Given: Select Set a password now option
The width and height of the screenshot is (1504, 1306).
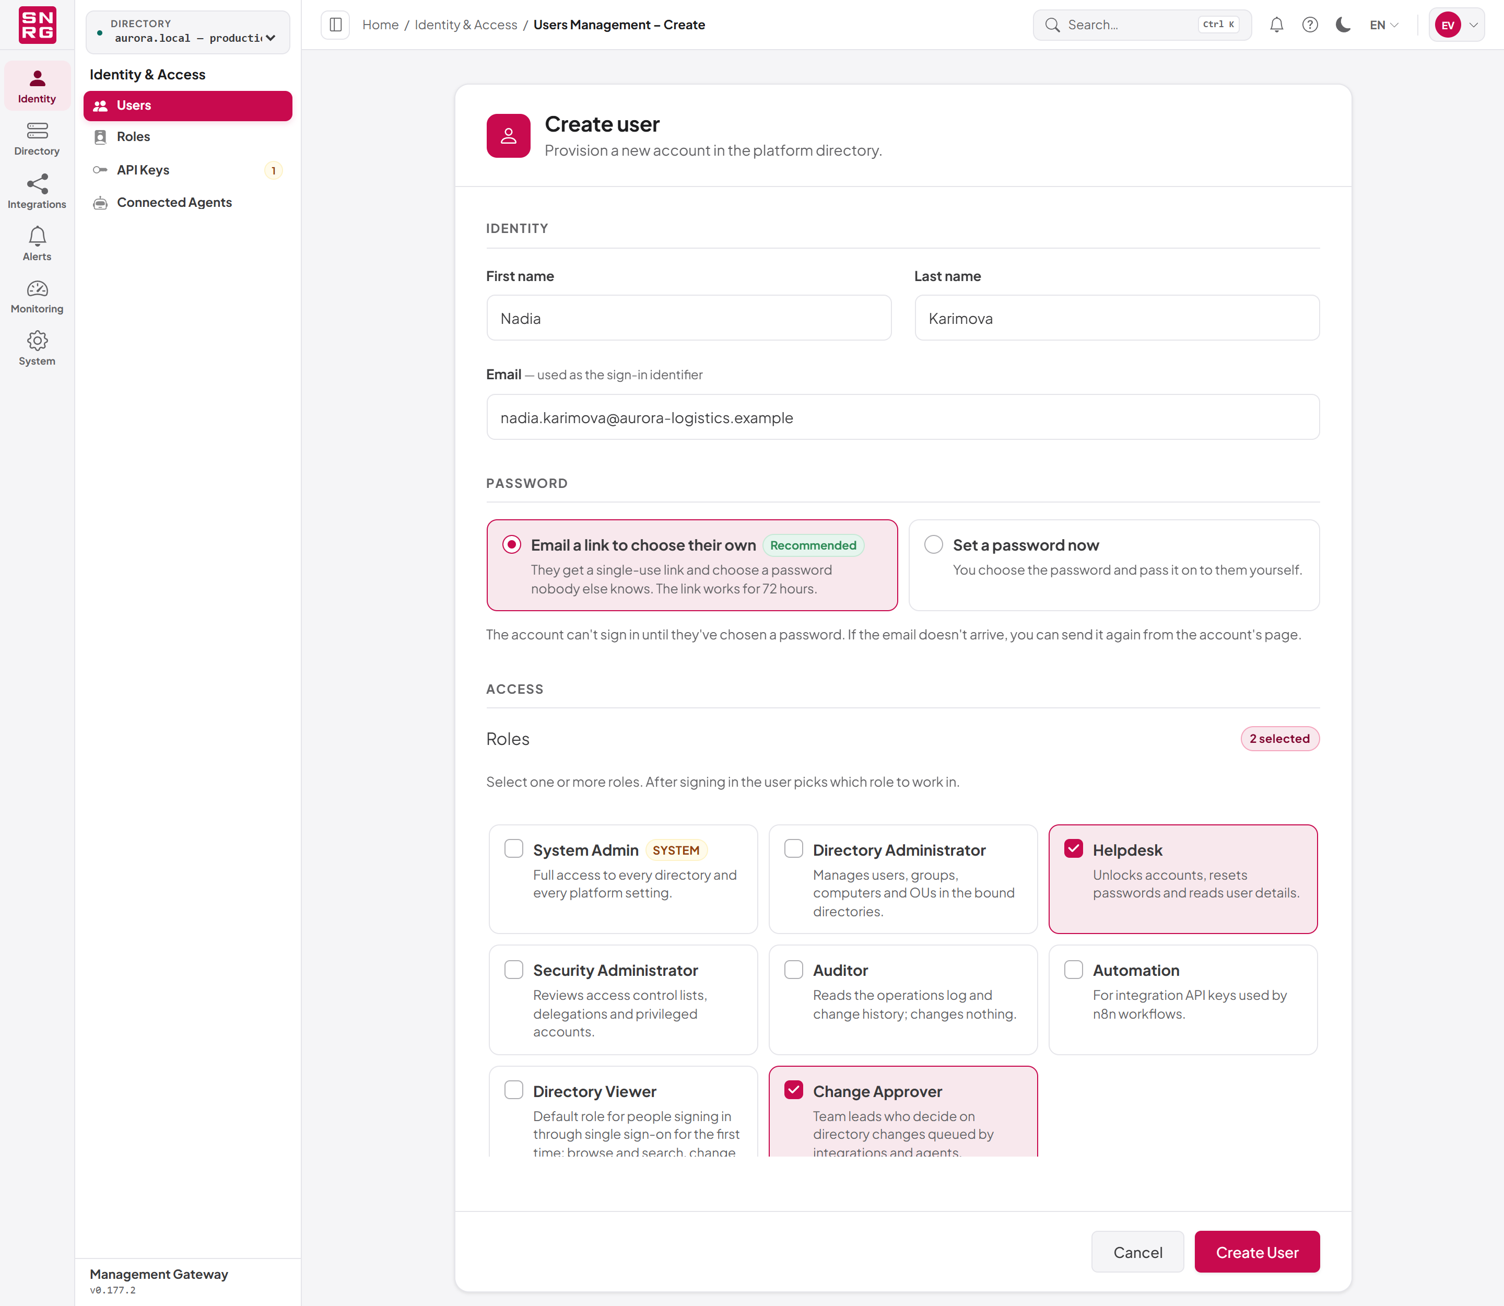Looking at the screenshot, I should (x=1114, y=565).
